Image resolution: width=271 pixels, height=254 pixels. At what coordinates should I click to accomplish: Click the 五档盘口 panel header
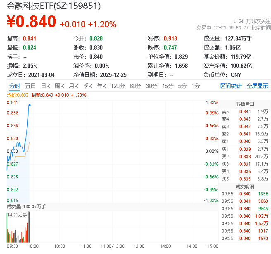245,104
